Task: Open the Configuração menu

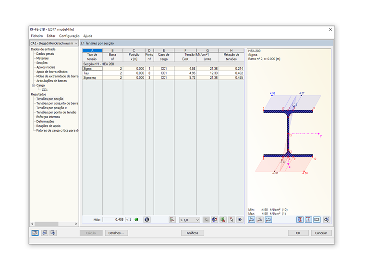Action: (x=69, y=36)
